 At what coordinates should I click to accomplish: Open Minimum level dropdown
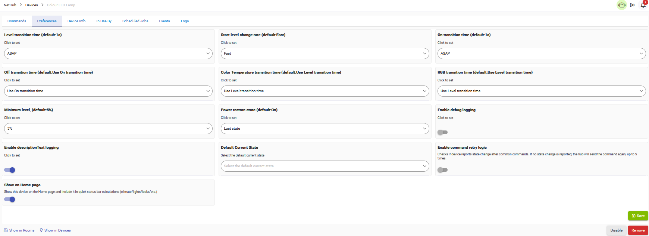tap(108, 129)
